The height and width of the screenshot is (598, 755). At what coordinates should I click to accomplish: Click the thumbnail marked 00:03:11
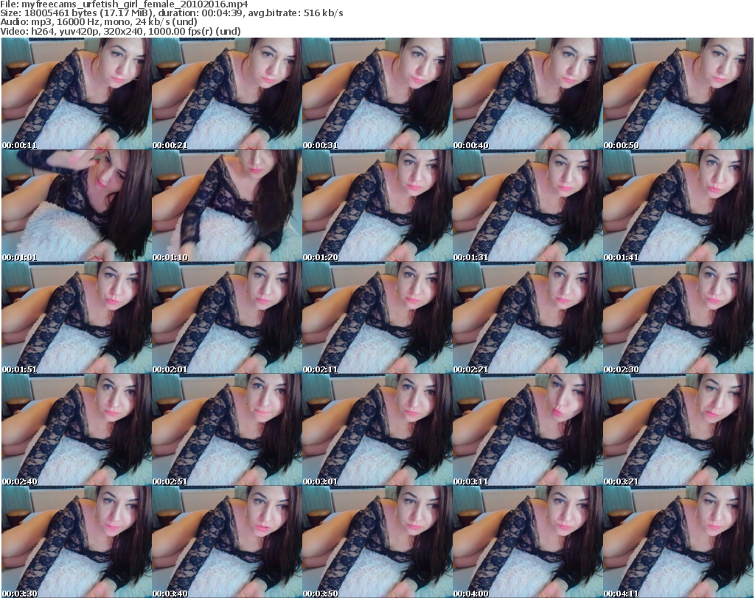coord(528,430)
